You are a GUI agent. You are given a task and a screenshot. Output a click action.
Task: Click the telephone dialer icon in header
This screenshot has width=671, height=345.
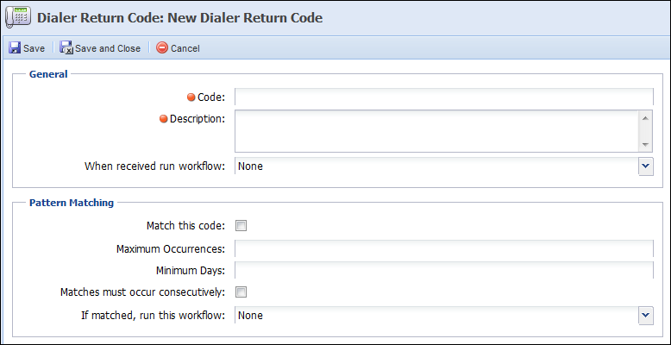click(x=17, y=17)
